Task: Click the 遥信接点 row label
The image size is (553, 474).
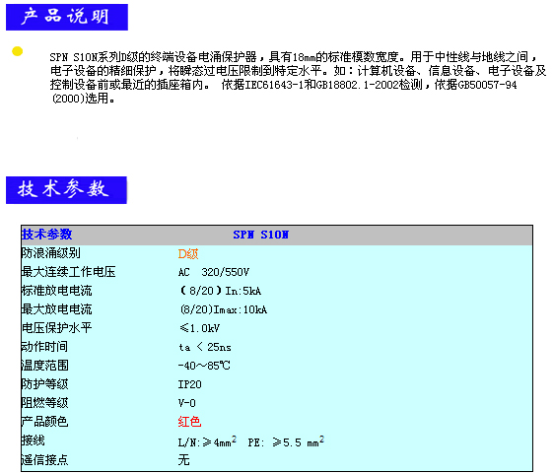Action: click(x=44, y=459)
